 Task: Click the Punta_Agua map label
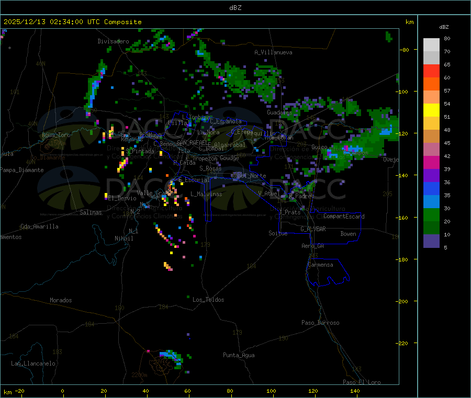coord(239,355)
